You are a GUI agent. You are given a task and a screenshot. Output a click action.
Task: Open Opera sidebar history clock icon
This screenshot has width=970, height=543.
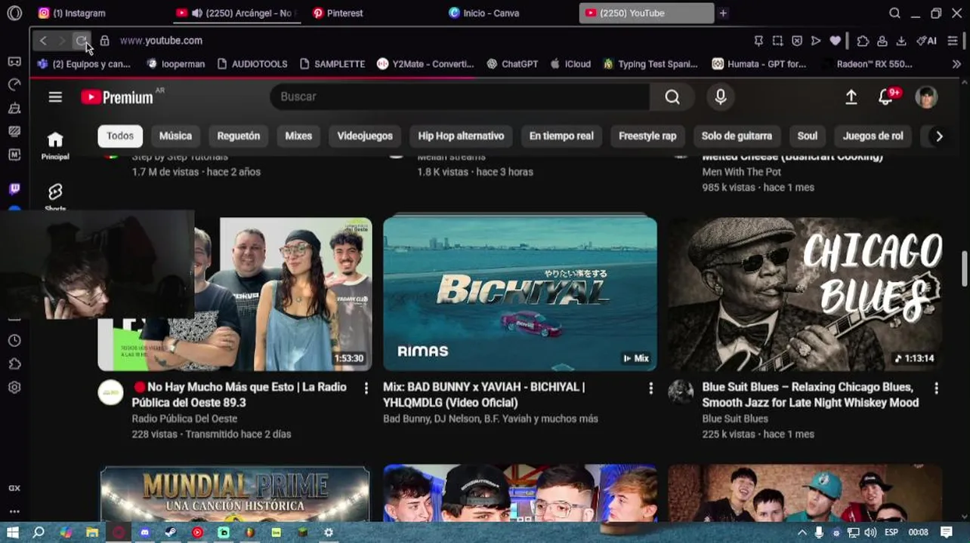[x=14, y=341]
